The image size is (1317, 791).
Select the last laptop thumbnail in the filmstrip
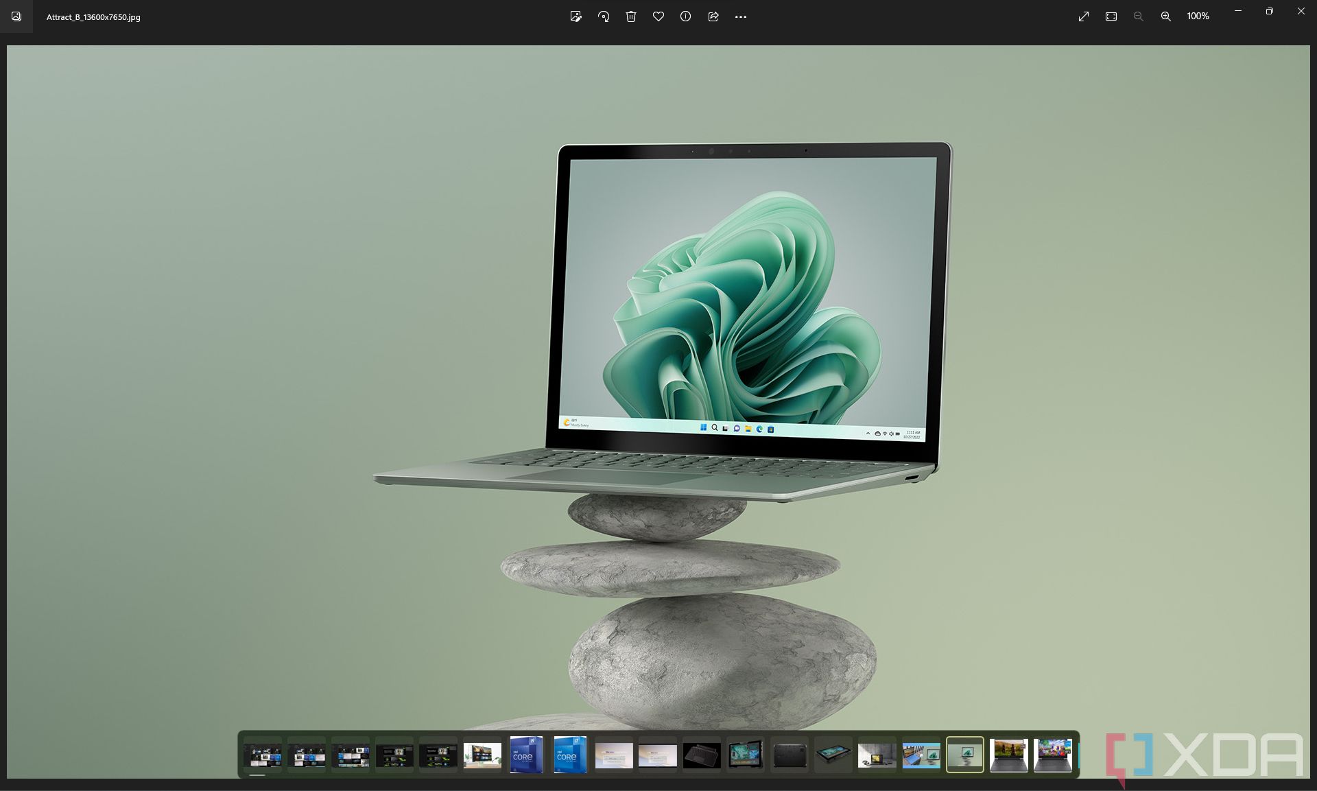pyautogui.click(x=1053, y=755)
